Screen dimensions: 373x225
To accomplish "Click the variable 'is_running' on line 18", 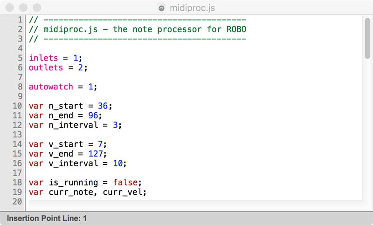I will click(73, 183).
